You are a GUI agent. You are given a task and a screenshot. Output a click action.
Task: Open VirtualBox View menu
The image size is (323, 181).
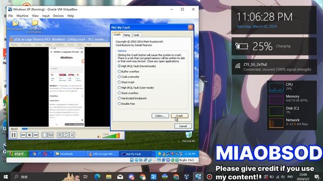point(35,16)
